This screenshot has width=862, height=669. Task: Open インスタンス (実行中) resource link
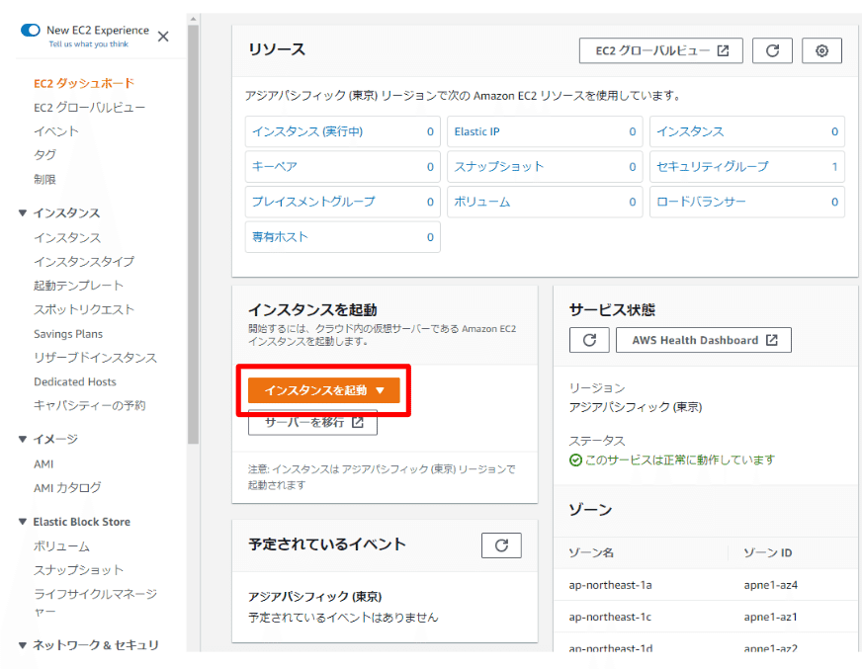click(307, 131)
